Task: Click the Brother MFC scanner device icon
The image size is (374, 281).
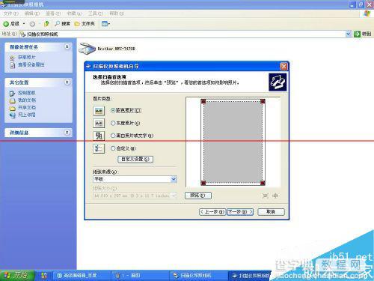Action: pos(87,49)
